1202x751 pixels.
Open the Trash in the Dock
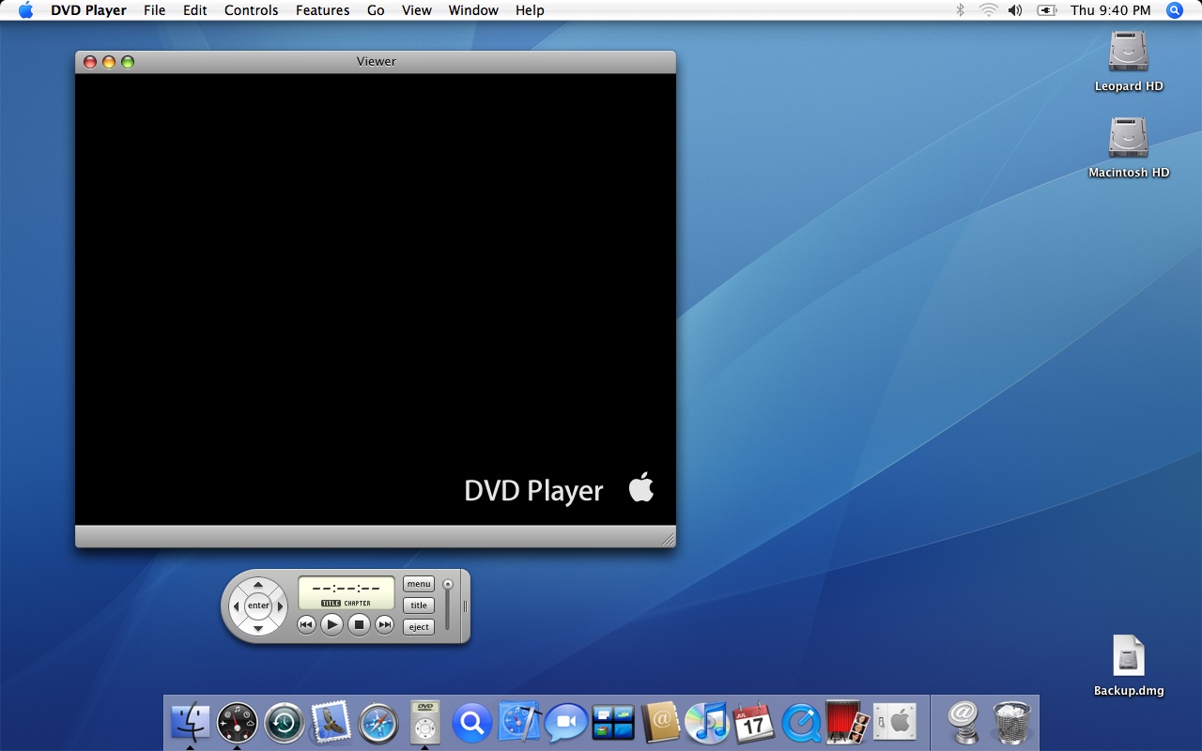click(x=1011, y=723)
